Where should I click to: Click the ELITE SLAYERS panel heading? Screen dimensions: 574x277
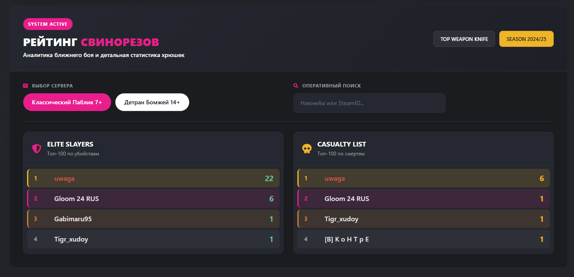[70, 144]
